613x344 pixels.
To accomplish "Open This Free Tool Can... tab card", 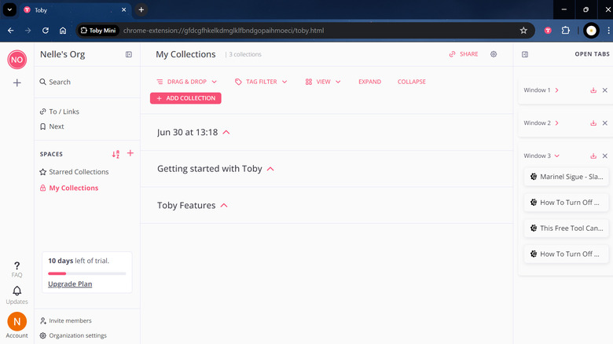I will pyautogui.click(x=566, y=229).
